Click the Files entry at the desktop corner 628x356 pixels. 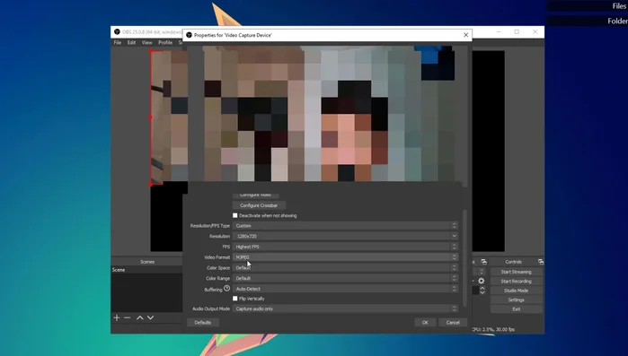(x=619, y=6)
